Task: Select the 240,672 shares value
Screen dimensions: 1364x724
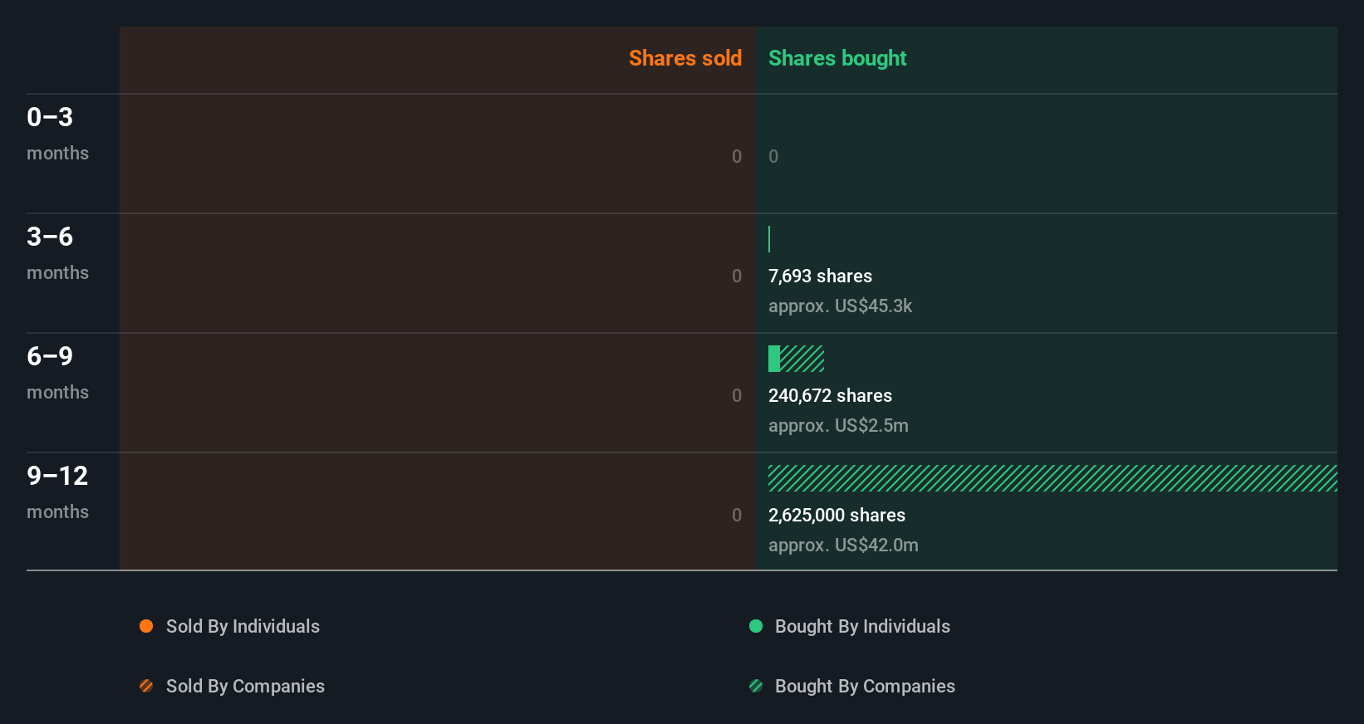Action: click(x=830, y=396)
